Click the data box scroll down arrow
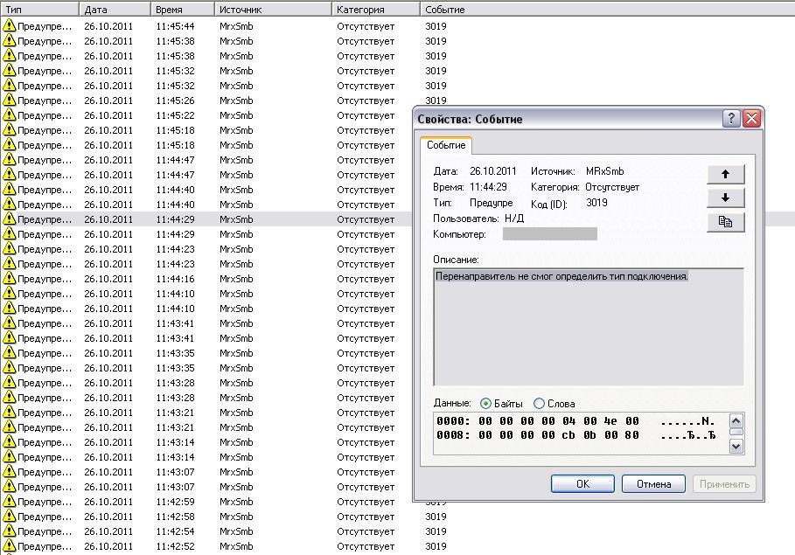Viewport: 795px width, 555px height. [x=736, y=446]
